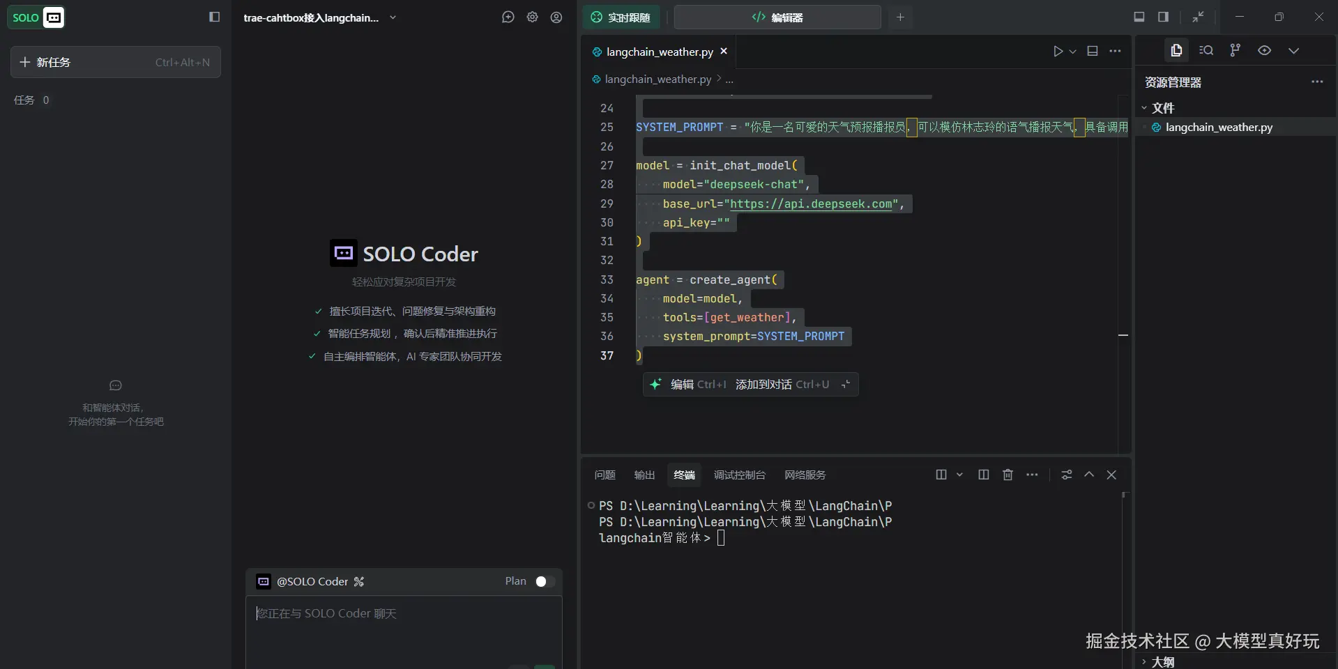Click the SOLO Coder chat input field
Viewport: 1338px width, 669px height.
click(404, 627)
